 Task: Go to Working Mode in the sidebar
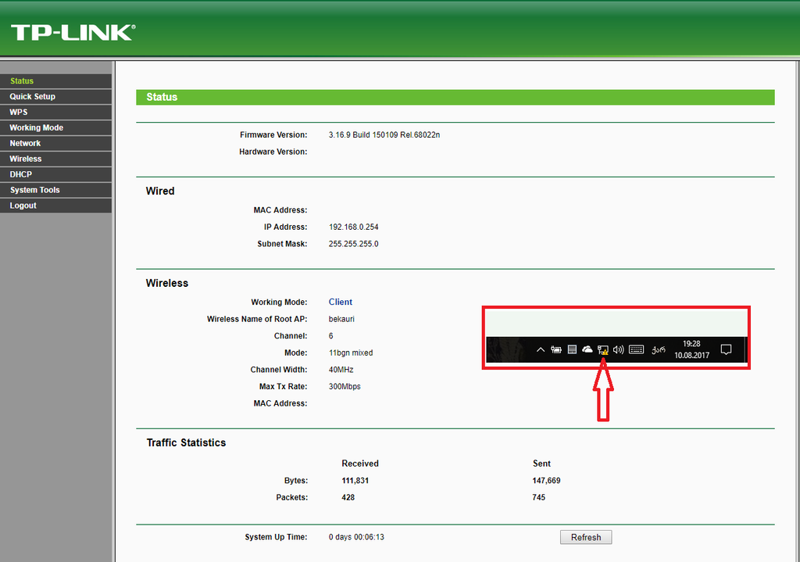click(x=55, y=127)
